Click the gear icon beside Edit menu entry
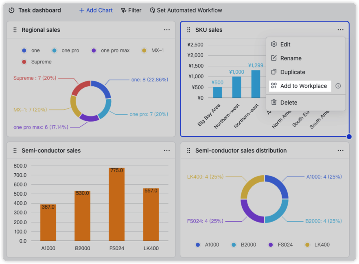Viewport: 359px width, 264px height. [275, 44]
